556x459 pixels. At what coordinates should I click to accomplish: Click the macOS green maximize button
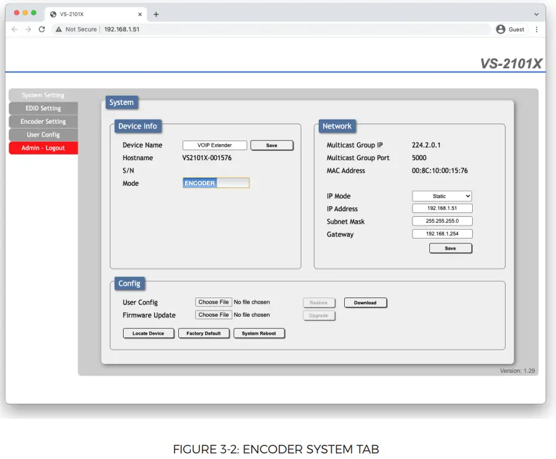coord(34,13)
